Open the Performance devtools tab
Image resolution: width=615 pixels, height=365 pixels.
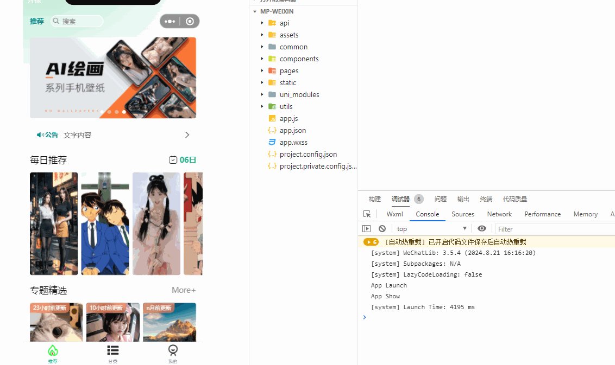[x=542, y=214]
